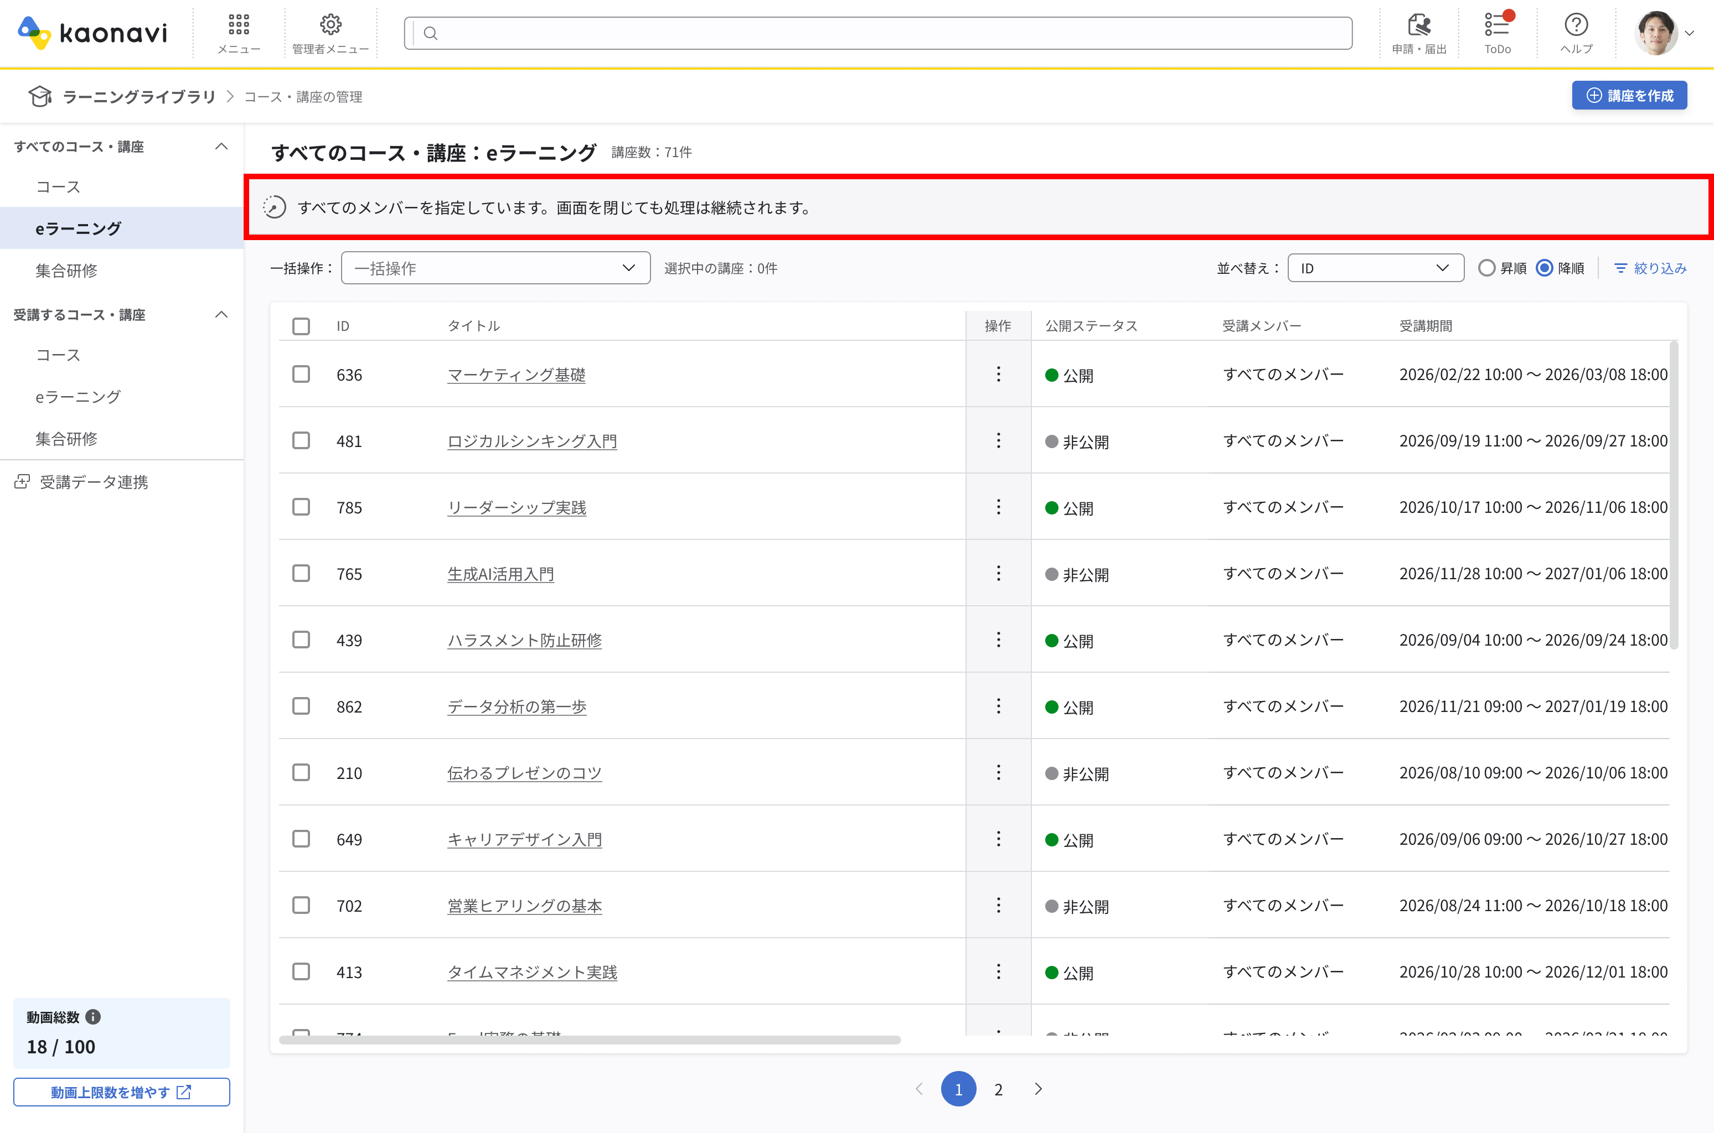Click the info icon next to 動画総数
This screenshot has width=1714, height=1133.
coord(93,1017)
